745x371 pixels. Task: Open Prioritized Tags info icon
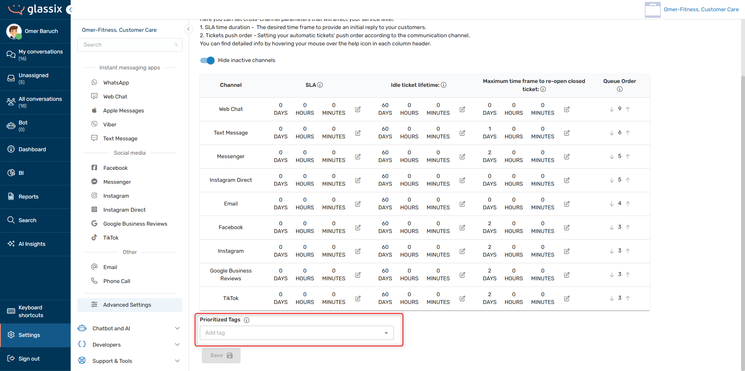point(246,320)
